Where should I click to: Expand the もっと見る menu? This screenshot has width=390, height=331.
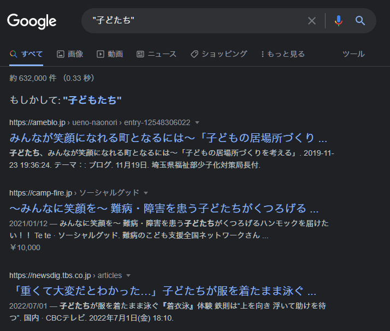point(283,54)
